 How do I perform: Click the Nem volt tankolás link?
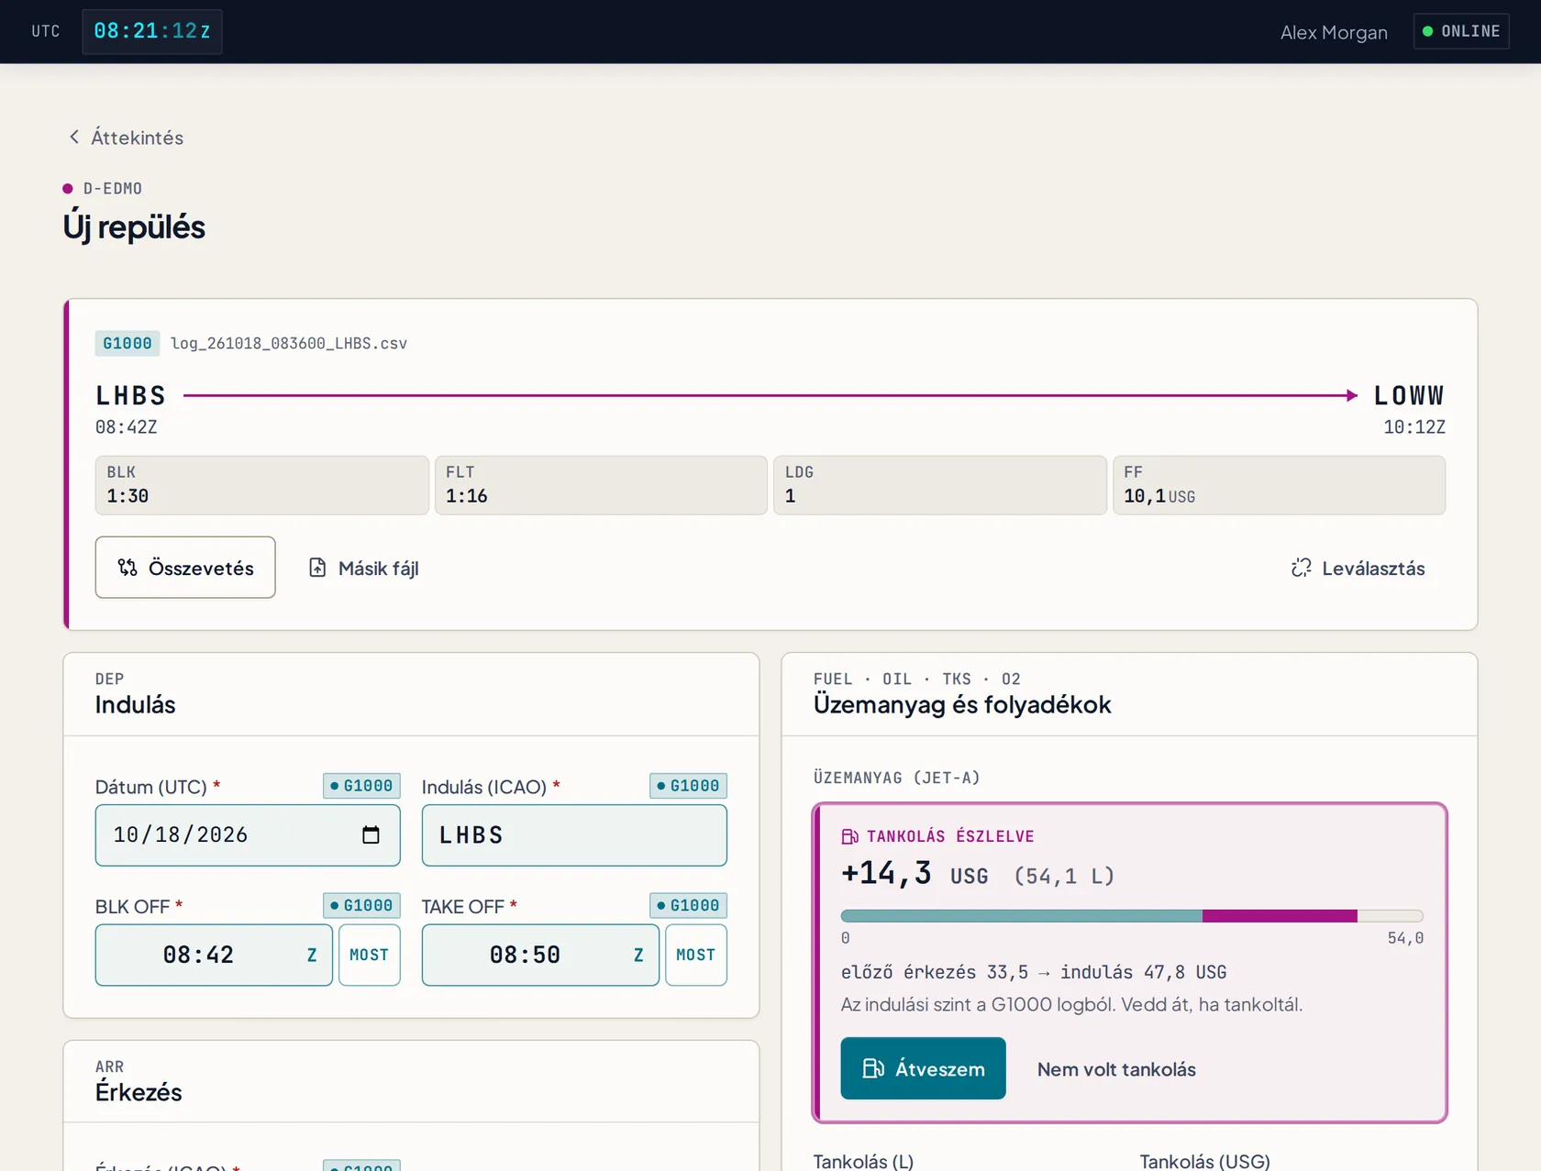1116,1069
